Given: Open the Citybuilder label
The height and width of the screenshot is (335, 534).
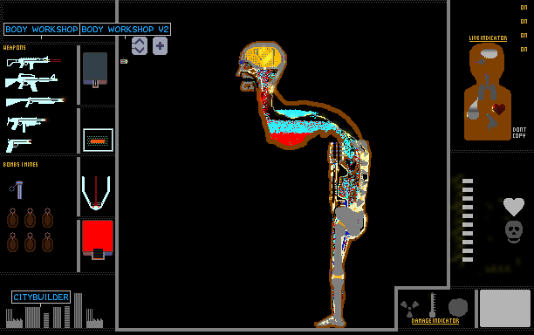Looking at the screenshot, I should [x=41, y=297].
